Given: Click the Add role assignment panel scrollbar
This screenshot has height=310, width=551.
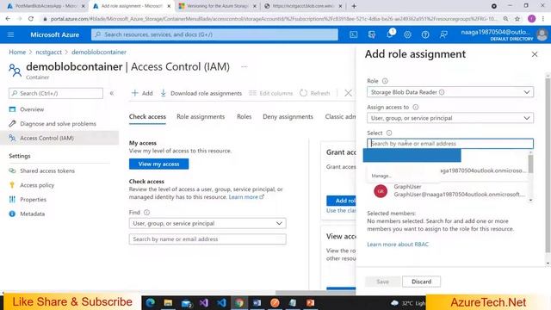Looking at the screenshot, I should (548, 165).
